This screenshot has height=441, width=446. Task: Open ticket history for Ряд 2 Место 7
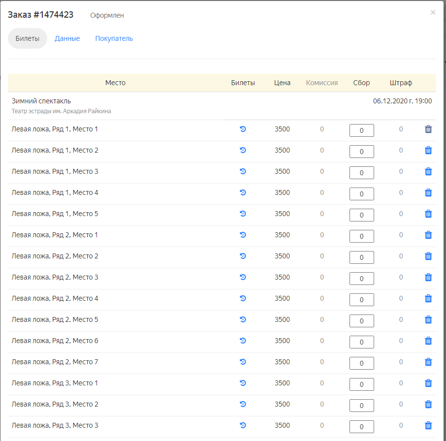pos(243,362)
